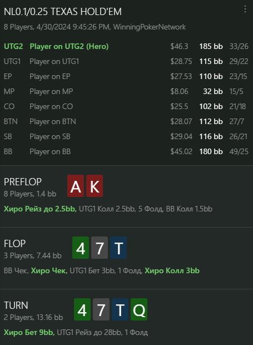Click the green 4 card on turn
Viewport: 253px width, 345px height.
pos(82,309)
